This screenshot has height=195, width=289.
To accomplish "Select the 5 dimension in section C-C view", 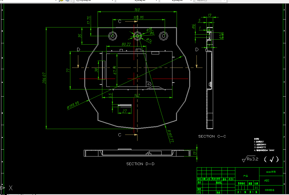I will point(199,20).
